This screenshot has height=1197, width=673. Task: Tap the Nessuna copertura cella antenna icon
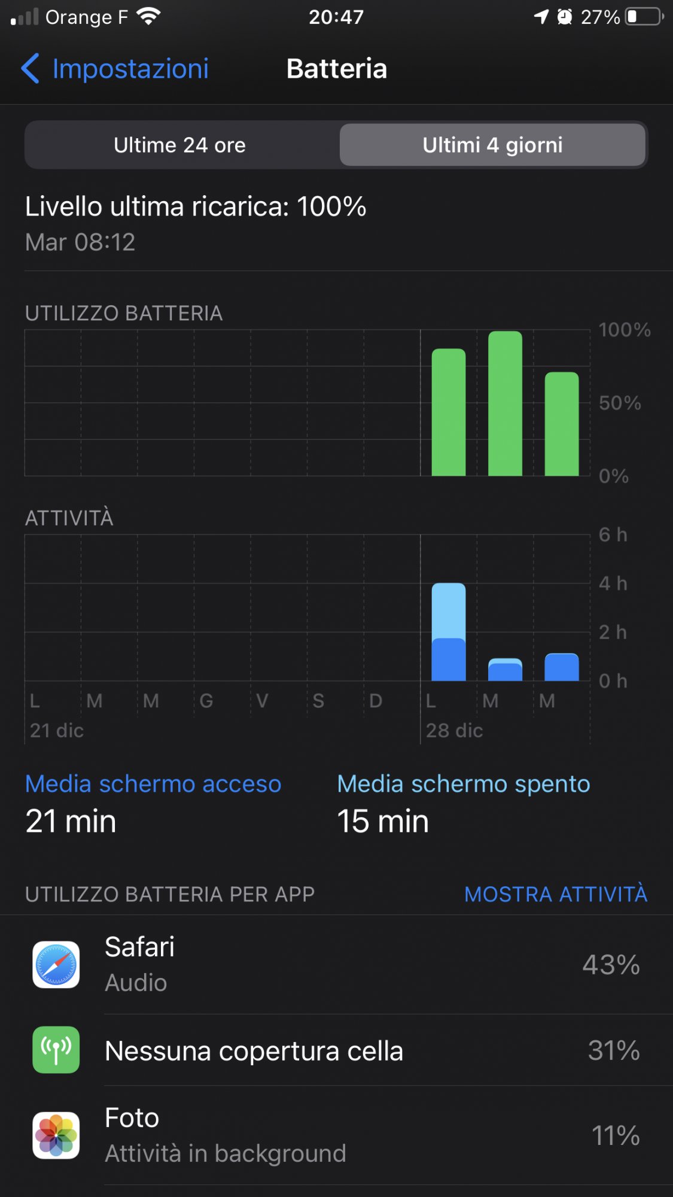[56, 1050]
